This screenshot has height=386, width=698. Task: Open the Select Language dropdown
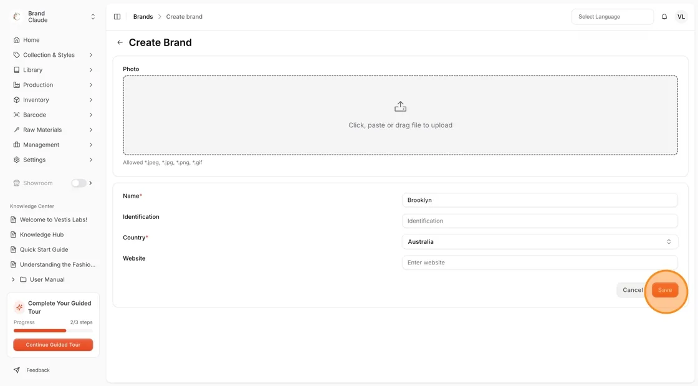[x=613, y=16]
